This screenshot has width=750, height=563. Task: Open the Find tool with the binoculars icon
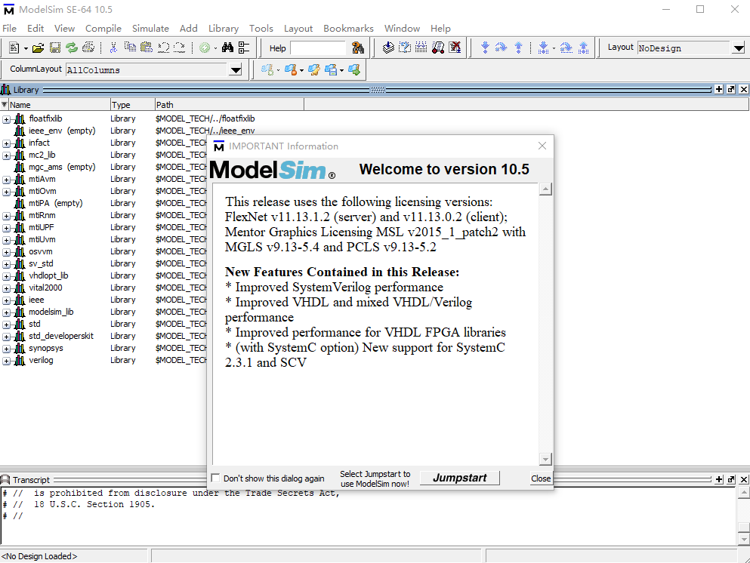(227, 47)
